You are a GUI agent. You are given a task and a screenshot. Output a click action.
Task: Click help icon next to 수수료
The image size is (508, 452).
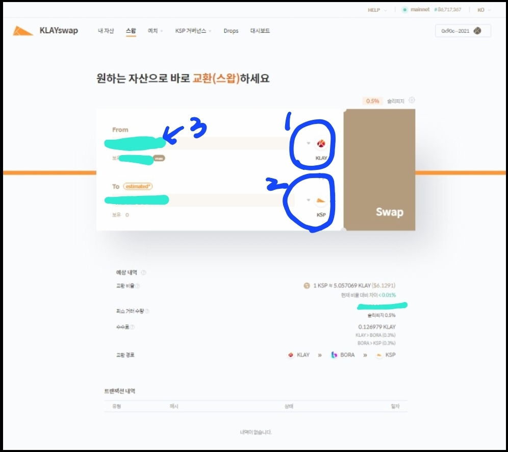tap(132, 327)
